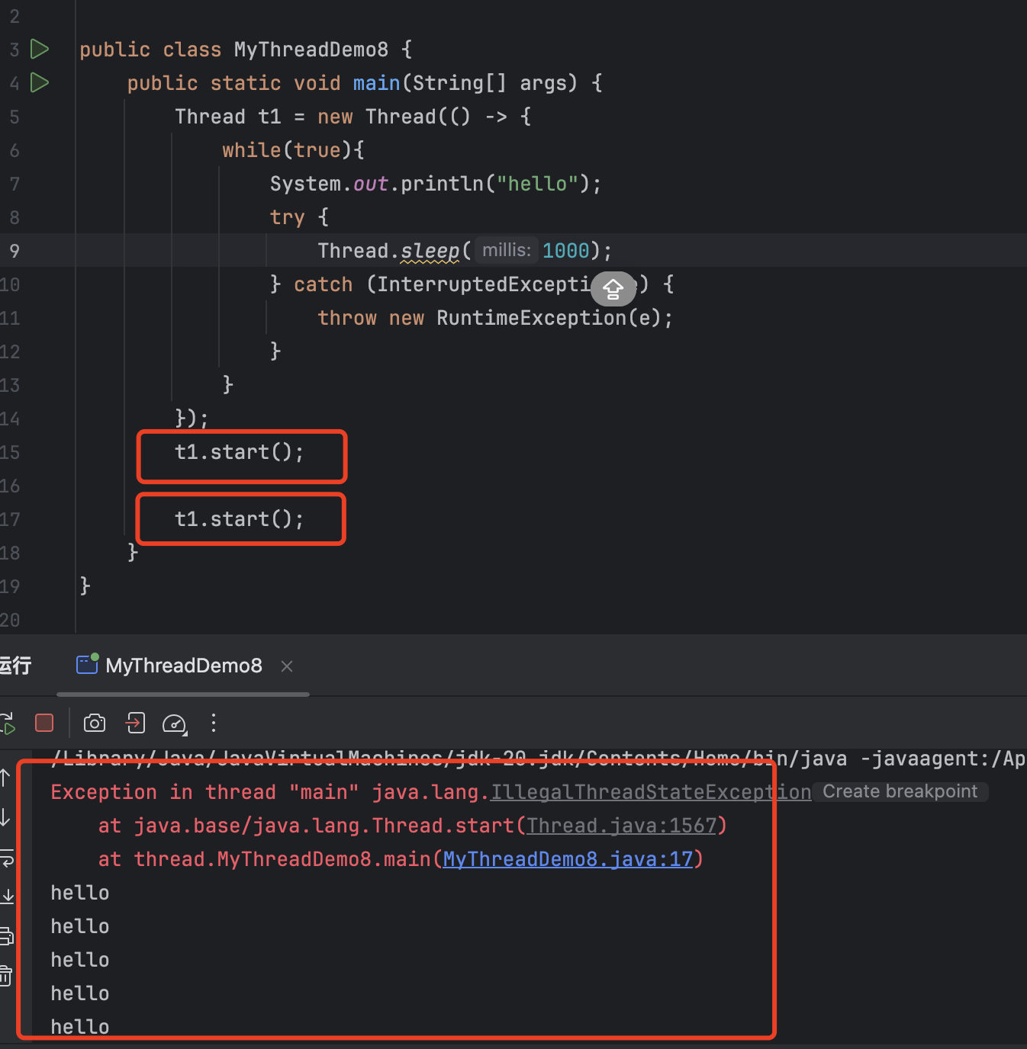Toggle scroll to end of console output
The image size is (1027, 1049).
(7, 897)
